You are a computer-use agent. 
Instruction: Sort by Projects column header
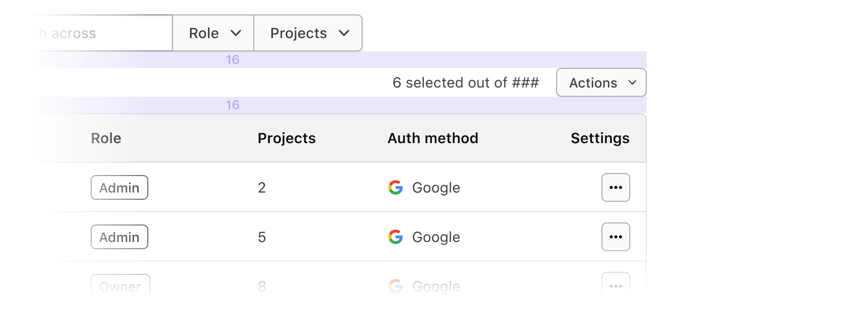286,138
